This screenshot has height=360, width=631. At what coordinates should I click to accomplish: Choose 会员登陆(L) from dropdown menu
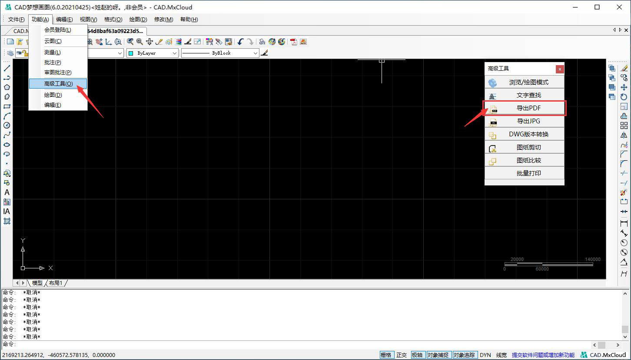58,30
